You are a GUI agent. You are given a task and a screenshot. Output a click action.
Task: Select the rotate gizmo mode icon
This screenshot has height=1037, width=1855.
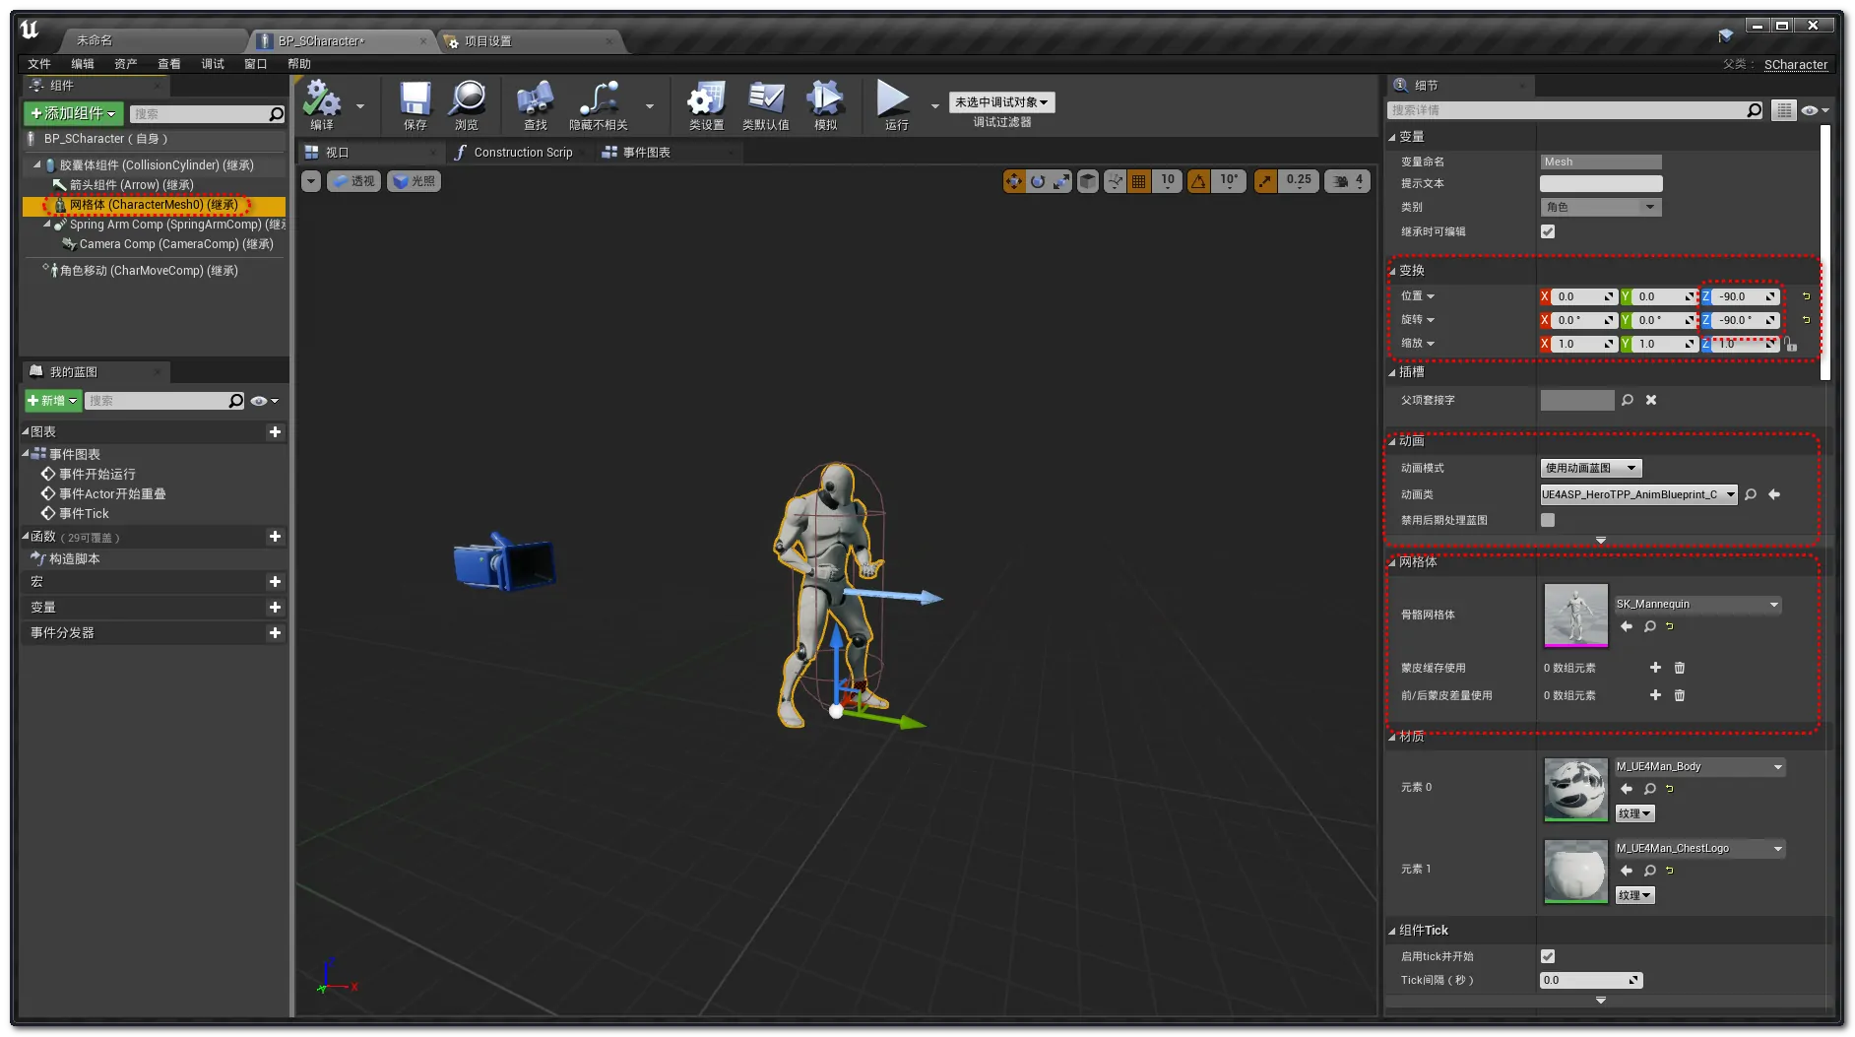(x=1038, y=181)
